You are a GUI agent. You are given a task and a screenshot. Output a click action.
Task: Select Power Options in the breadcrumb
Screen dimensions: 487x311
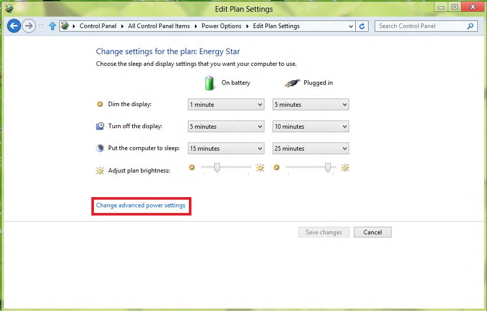click(x=221, y=26)
